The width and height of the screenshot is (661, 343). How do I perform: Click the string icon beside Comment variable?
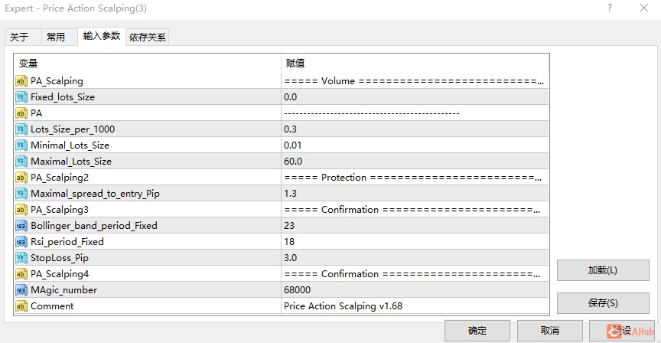click(x=21, y=306)
